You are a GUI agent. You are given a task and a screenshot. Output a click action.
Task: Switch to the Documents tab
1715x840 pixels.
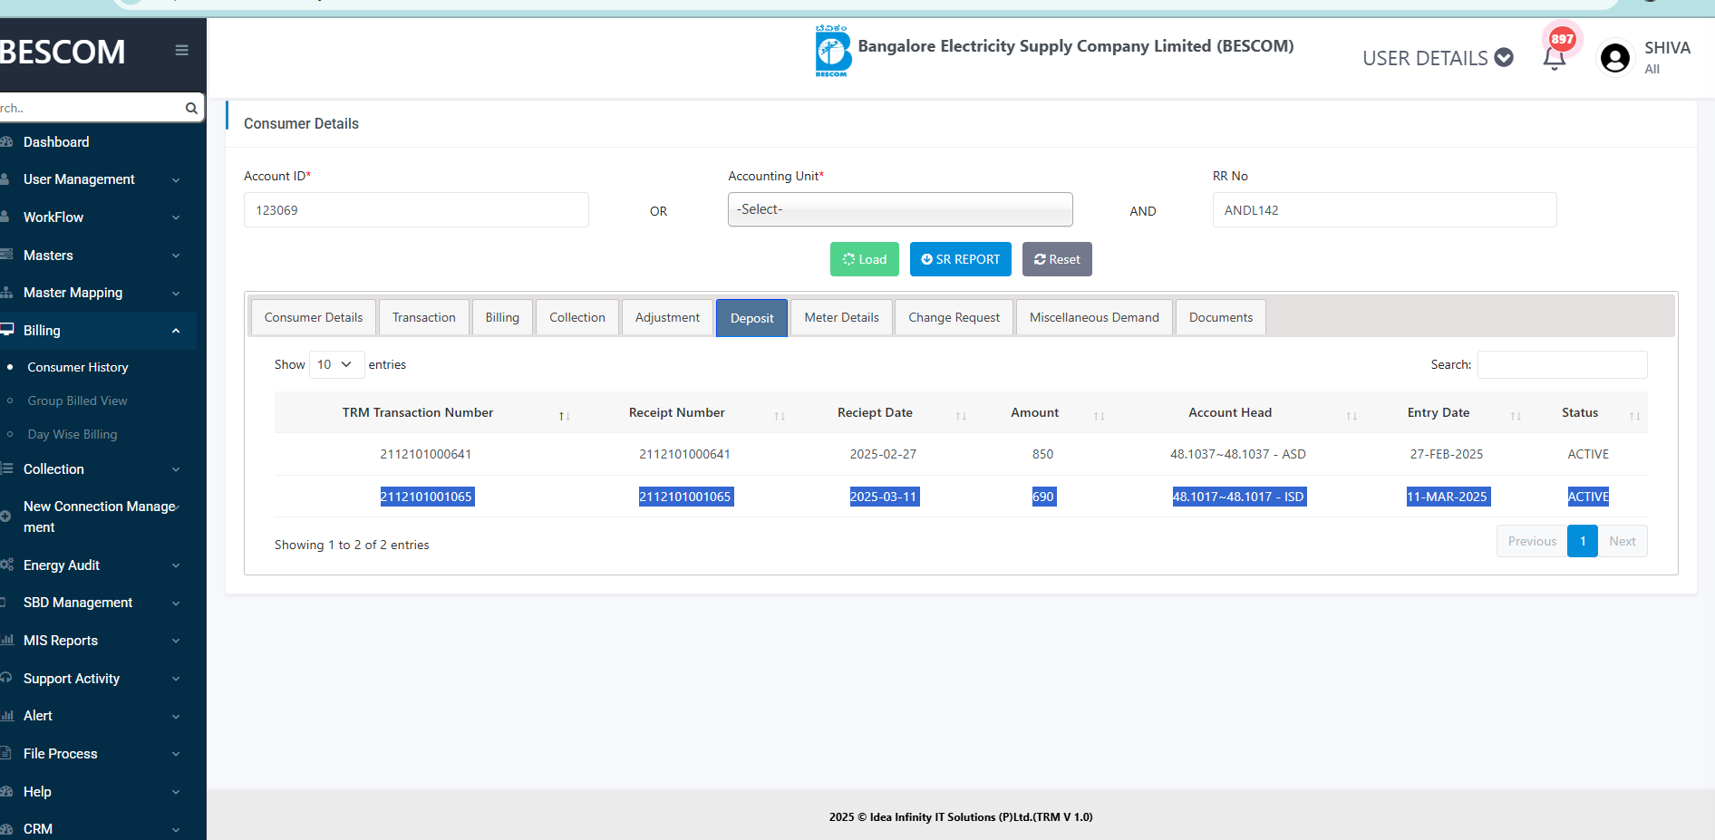tap(1221, 317)
